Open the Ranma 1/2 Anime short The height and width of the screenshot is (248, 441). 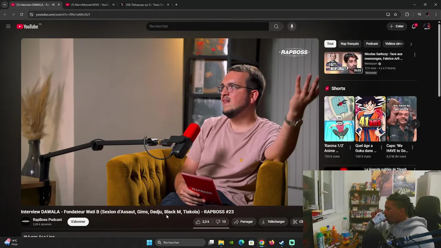tap(339, 119)
